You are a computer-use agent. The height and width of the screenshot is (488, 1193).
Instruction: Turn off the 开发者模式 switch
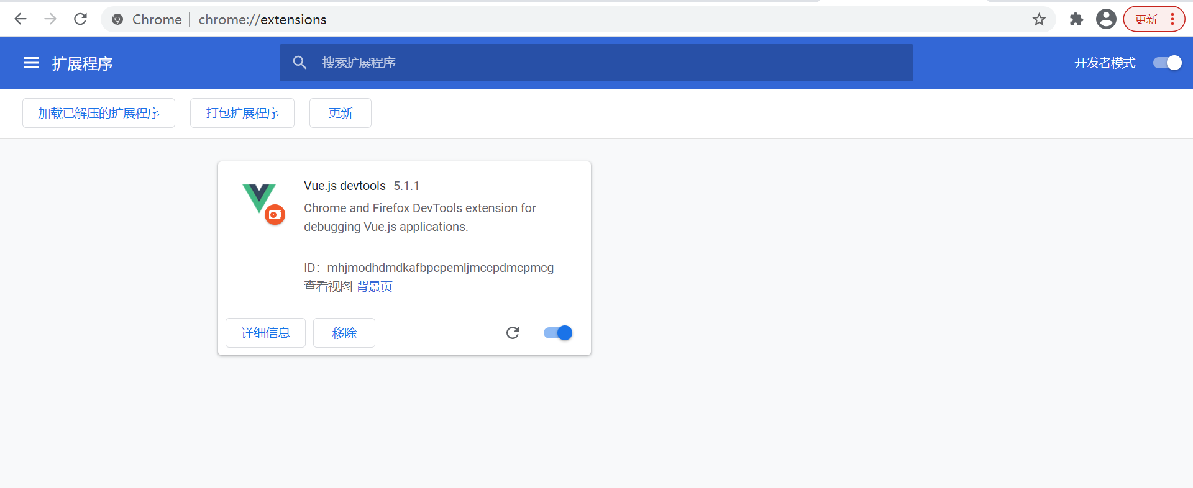[x=1168, y=63]
